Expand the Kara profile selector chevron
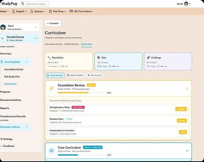The width and height of the screenshot is (204, 162). click(x=36, y=27)
